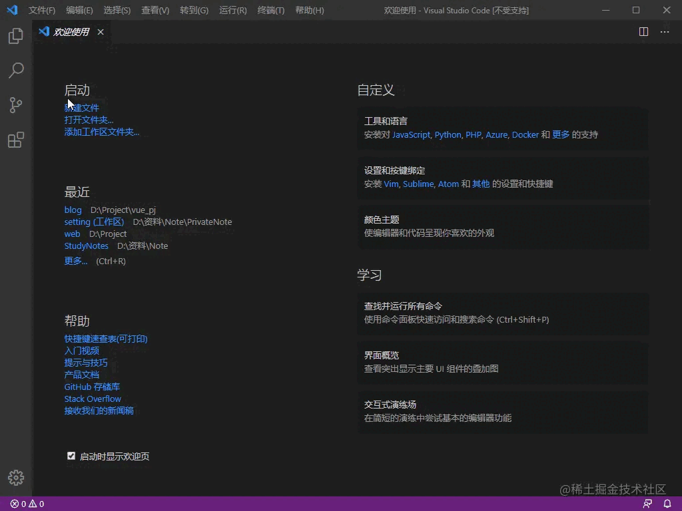Open the Source Control view icon
This screenshot has width=682, height=511.
15,105
